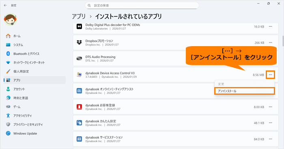
Task: Click the app list vertical scrollbar
Action: pyautogui.click(x=283, y=41)
